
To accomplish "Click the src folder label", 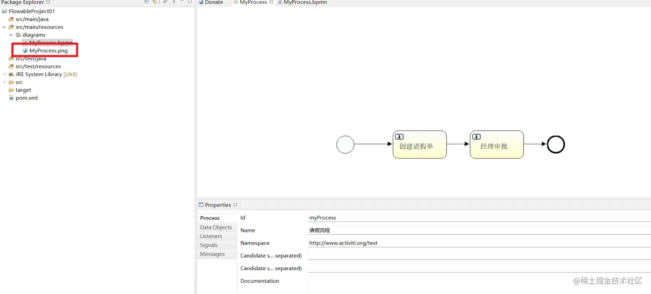I will [x=19, y=82].
